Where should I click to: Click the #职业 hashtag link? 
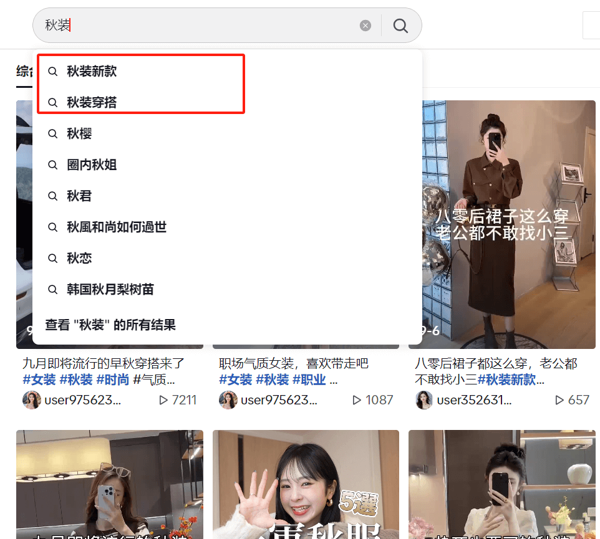pos(309,379)
